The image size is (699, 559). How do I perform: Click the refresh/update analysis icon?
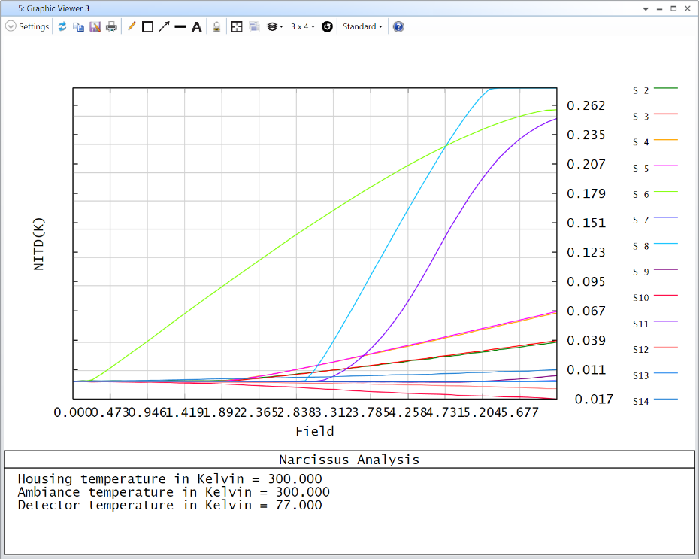point(62,26)
